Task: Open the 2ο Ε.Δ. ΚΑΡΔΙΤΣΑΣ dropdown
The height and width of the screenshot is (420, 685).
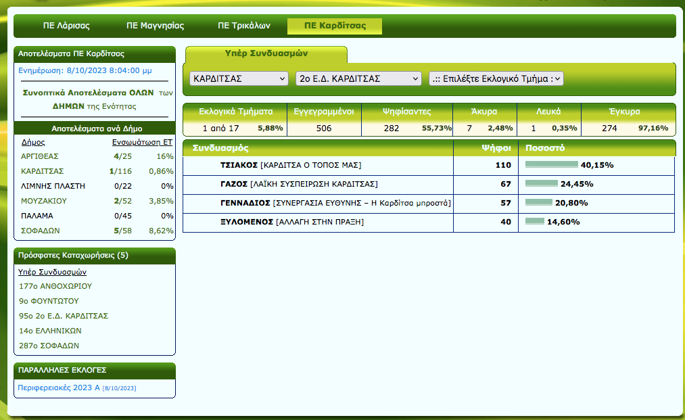Action: (x=358, y=79)
